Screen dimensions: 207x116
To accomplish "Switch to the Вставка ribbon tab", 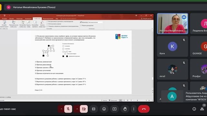I will click(x=5, y=19).
